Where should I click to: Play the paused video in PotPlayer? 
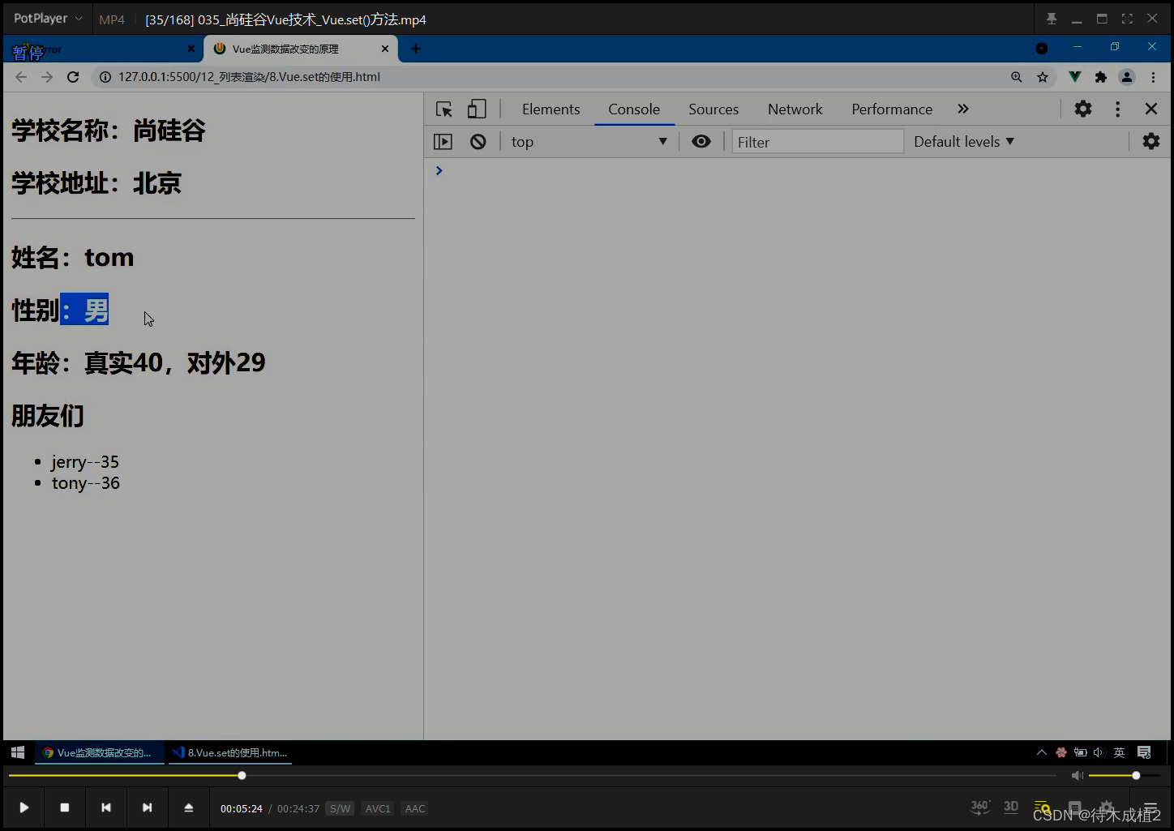(x=24, y=807)
